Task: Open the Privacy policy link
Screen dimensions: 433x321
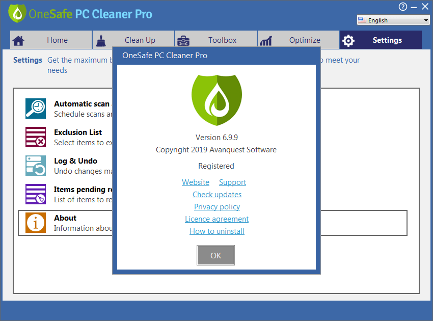Action: 217,207
